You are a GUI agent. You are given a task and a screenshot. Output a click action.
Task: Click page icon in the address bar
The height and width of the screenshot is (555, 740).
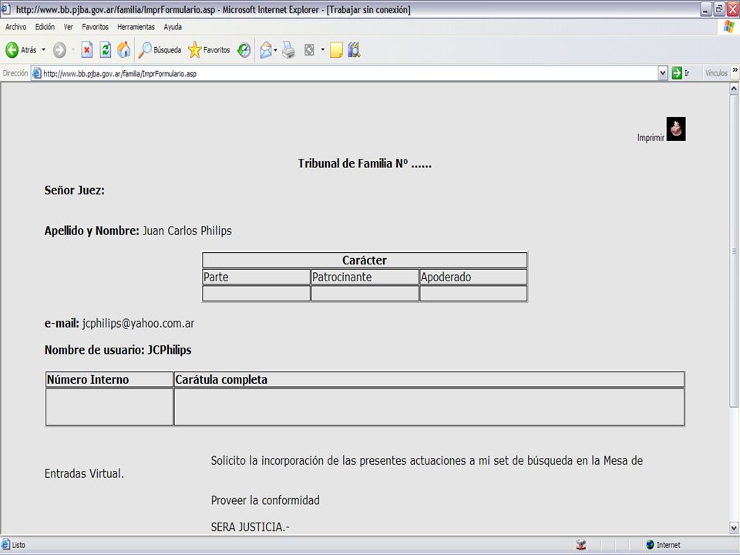coord(37,73)
